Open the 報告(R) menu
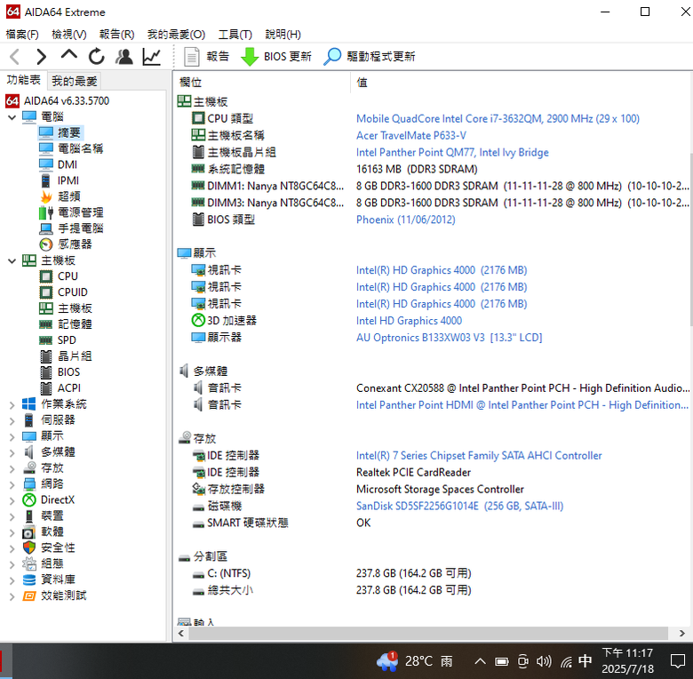Viewport: 693px width, 679px height. pyautogui.click(x=116, y=34)
